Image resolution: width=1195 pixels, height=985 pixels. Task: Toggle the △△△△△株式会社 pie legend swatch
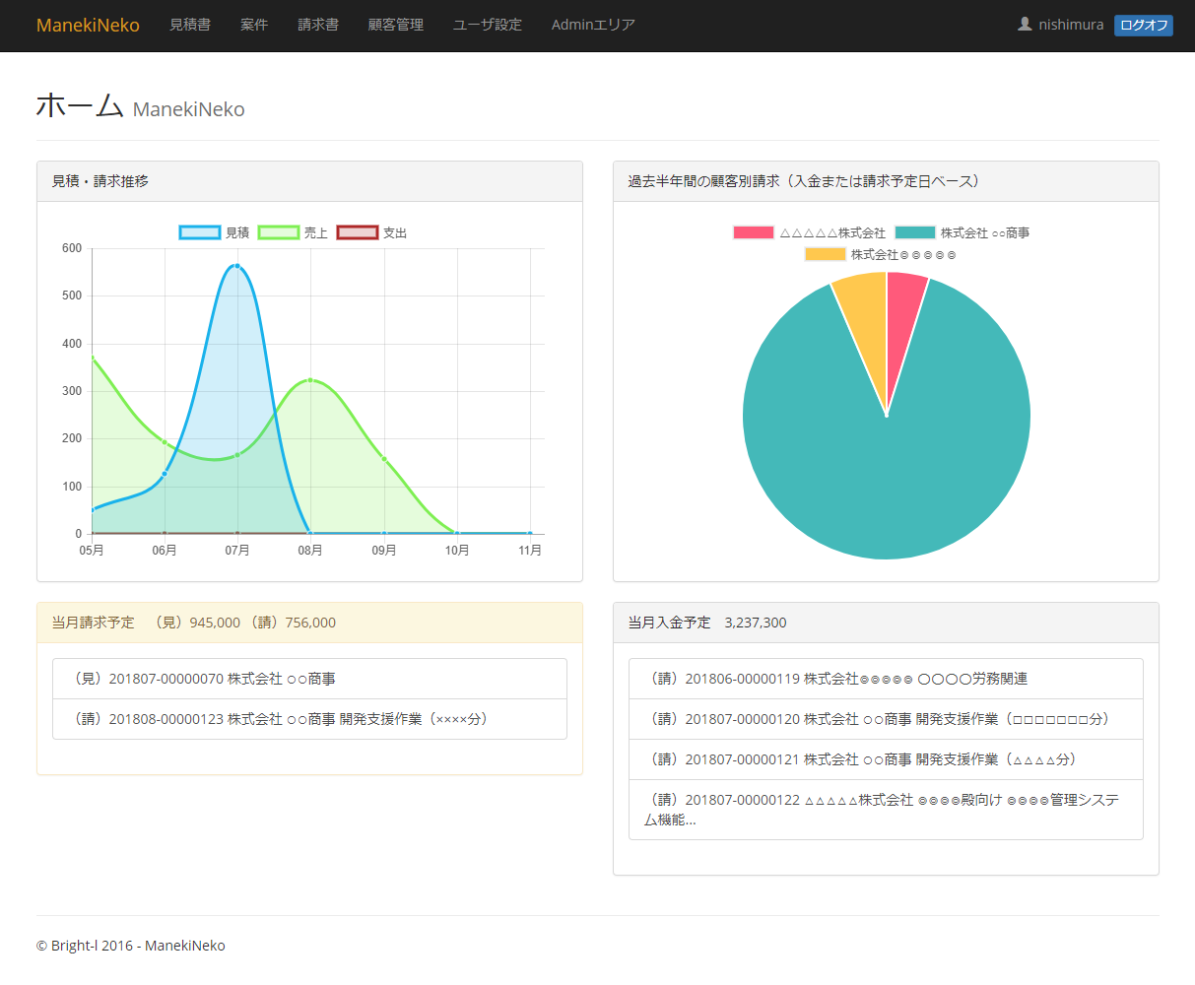(754, 232)
